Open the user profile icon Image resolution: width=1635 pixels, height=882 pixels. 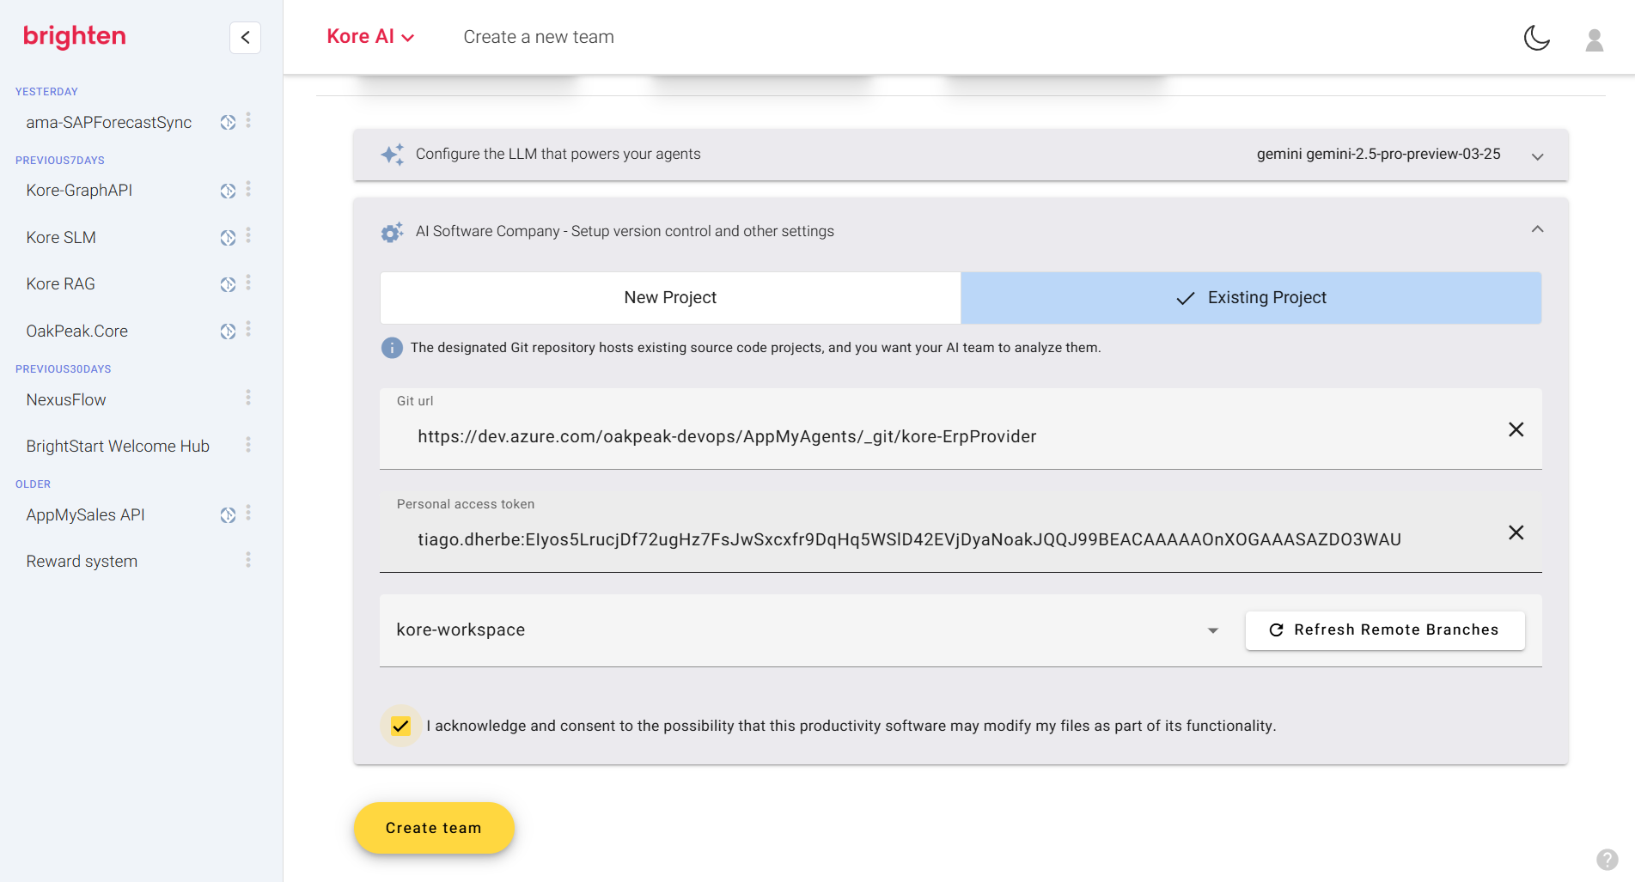[x=1594, y=40]
